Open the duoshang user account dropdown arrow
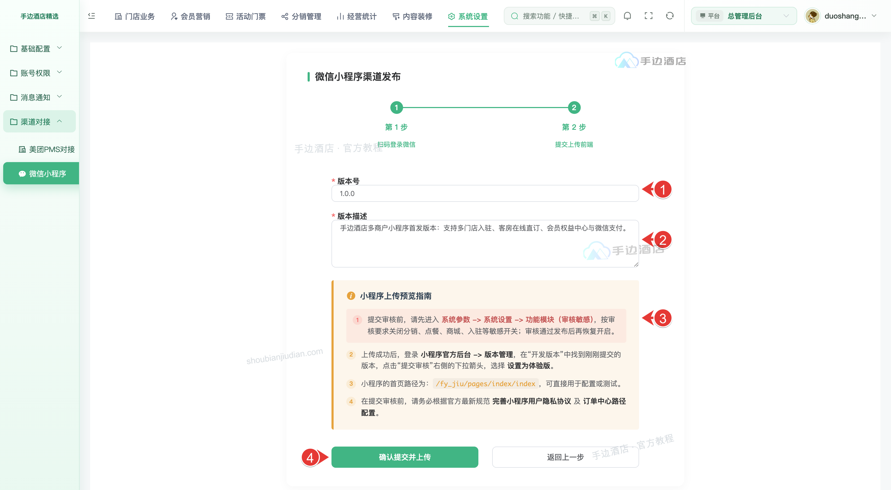The width and height of the screenshot is (891, 490). 874,16
